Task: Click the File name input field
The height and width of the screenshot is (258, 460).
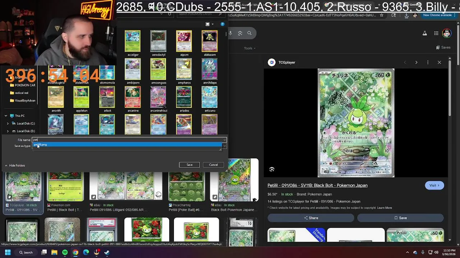Action: 128,140
